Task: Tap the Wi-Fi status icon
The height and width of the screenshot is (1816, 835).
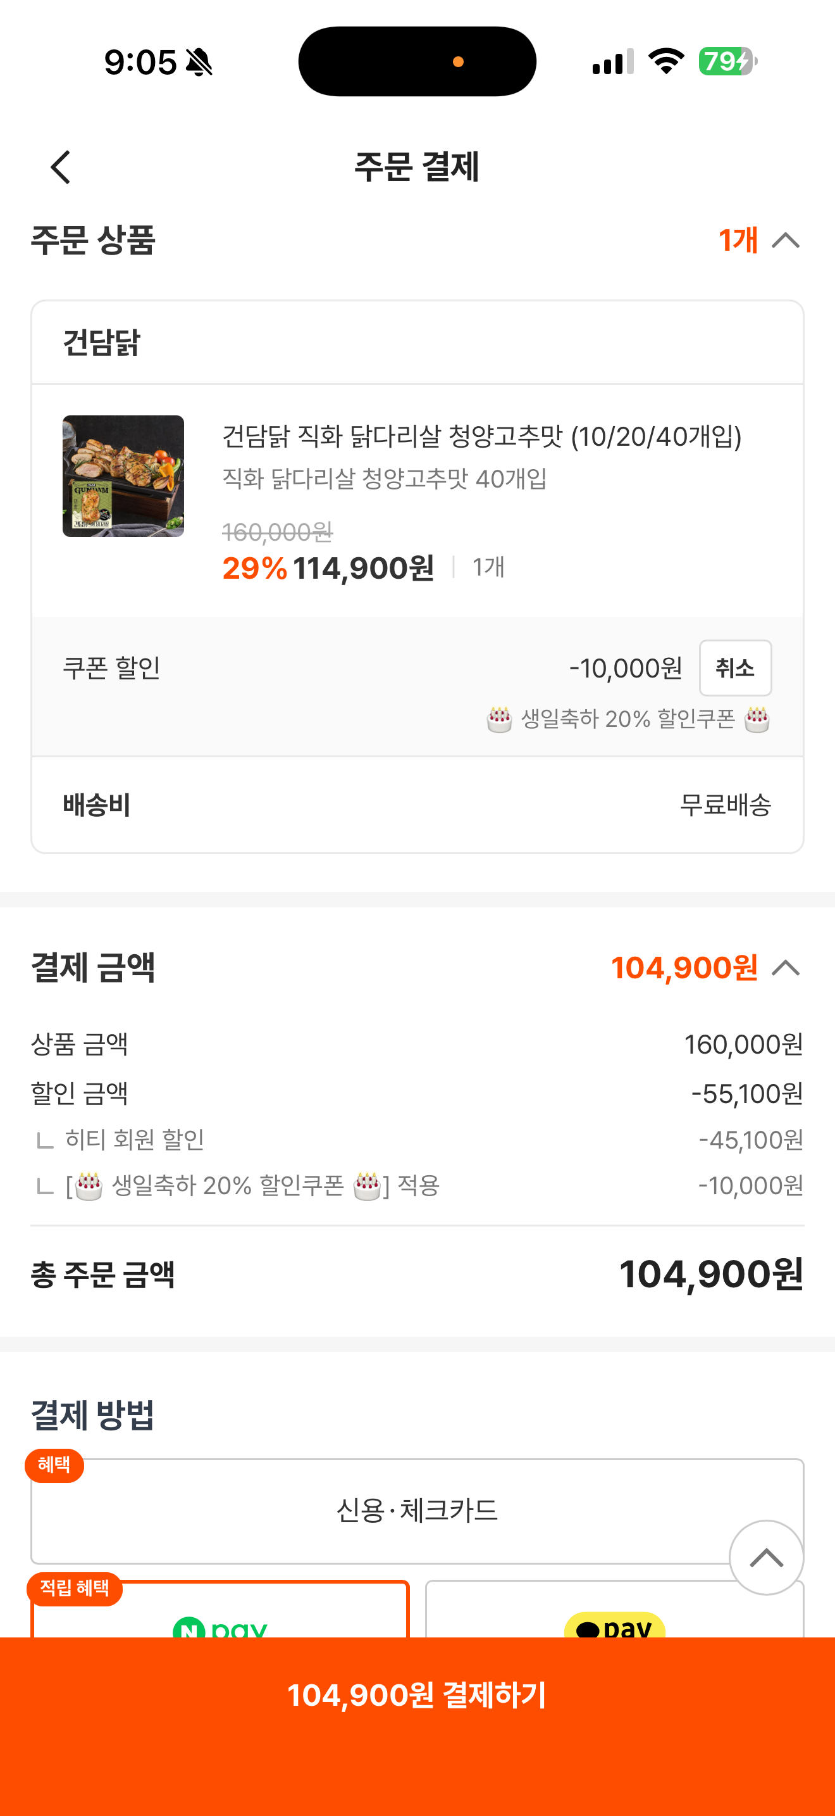Action: [x=666, y=61]
